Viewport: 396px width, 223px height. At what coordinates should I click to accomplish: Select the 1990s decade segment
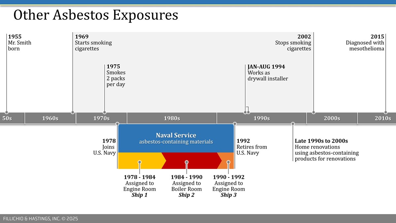coord(261,118)
